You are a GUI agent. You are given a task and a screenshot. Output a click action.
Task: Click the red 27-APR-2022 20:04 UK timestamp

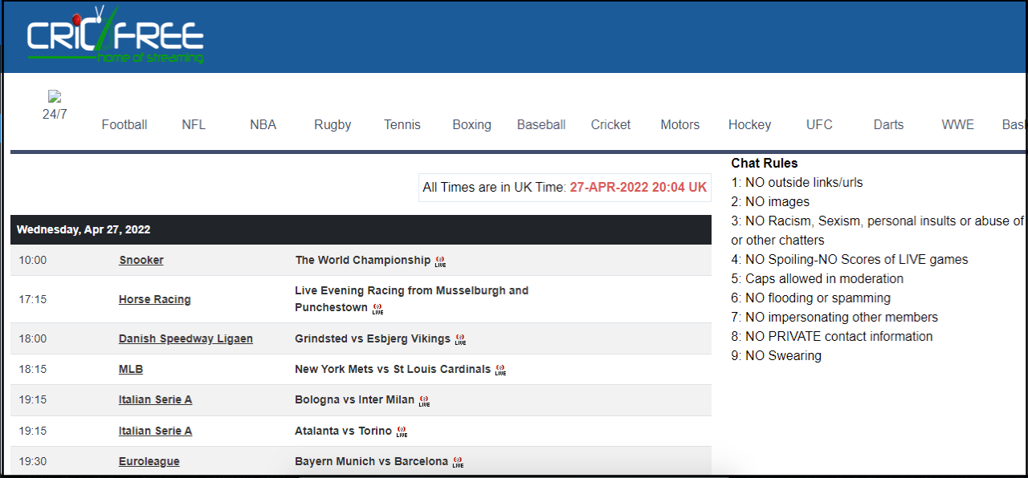tap(638, 187)
